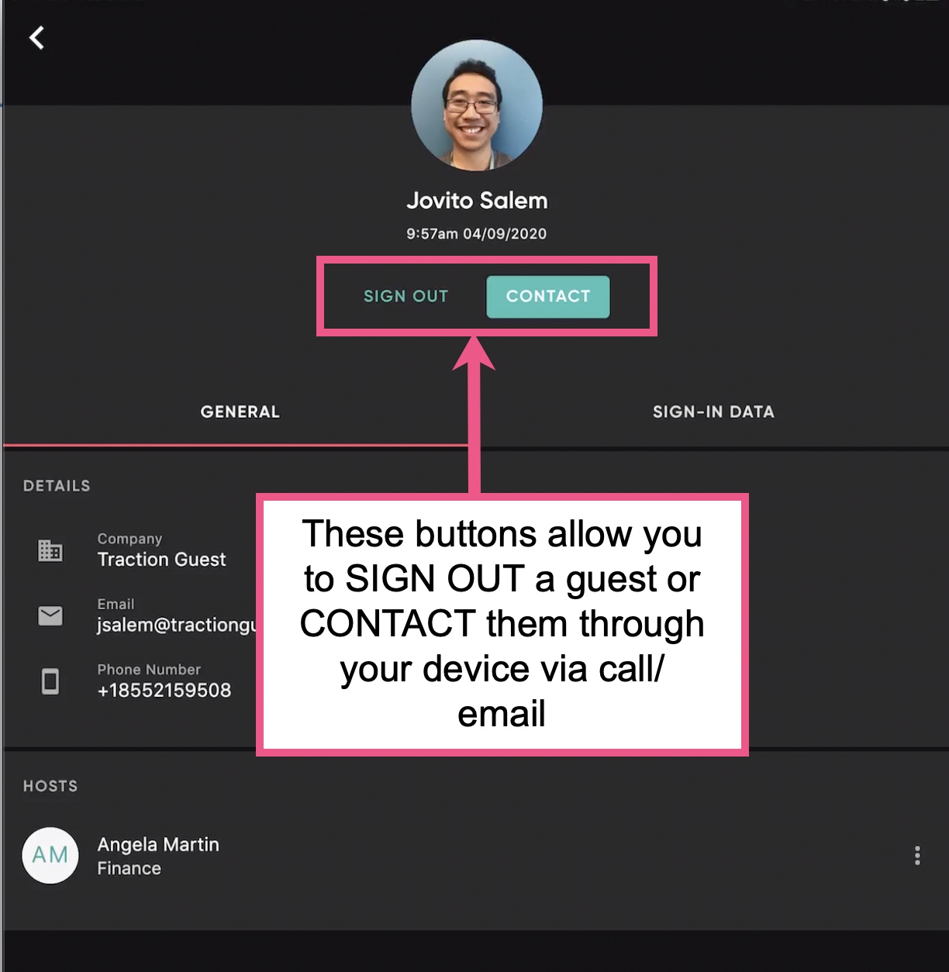Image resolution: width=949 pixels, height=972 pixels.
Task: Click the email envelope icon
Action: pos(50,615)
